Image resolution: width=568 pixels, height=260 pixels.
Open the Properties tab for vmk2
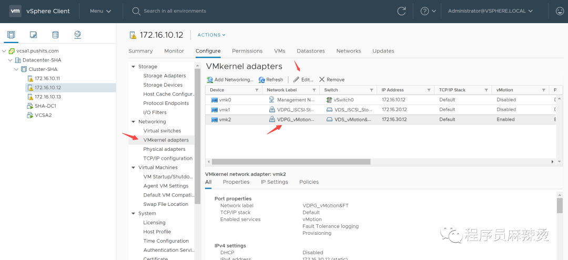(236, 182)
